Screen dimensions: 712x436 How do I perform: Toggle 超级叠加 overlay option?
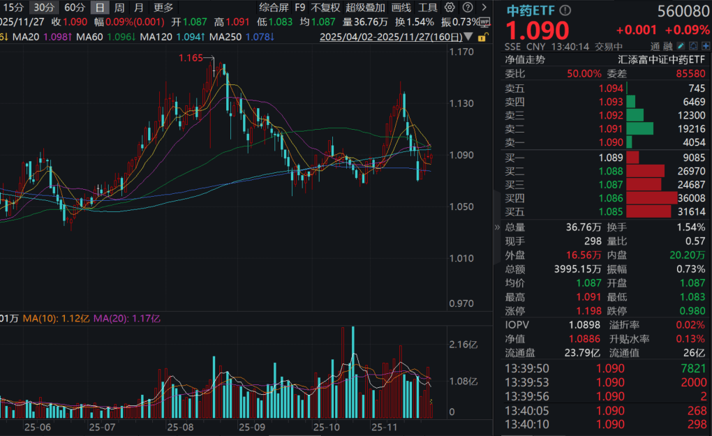point(365,8)
